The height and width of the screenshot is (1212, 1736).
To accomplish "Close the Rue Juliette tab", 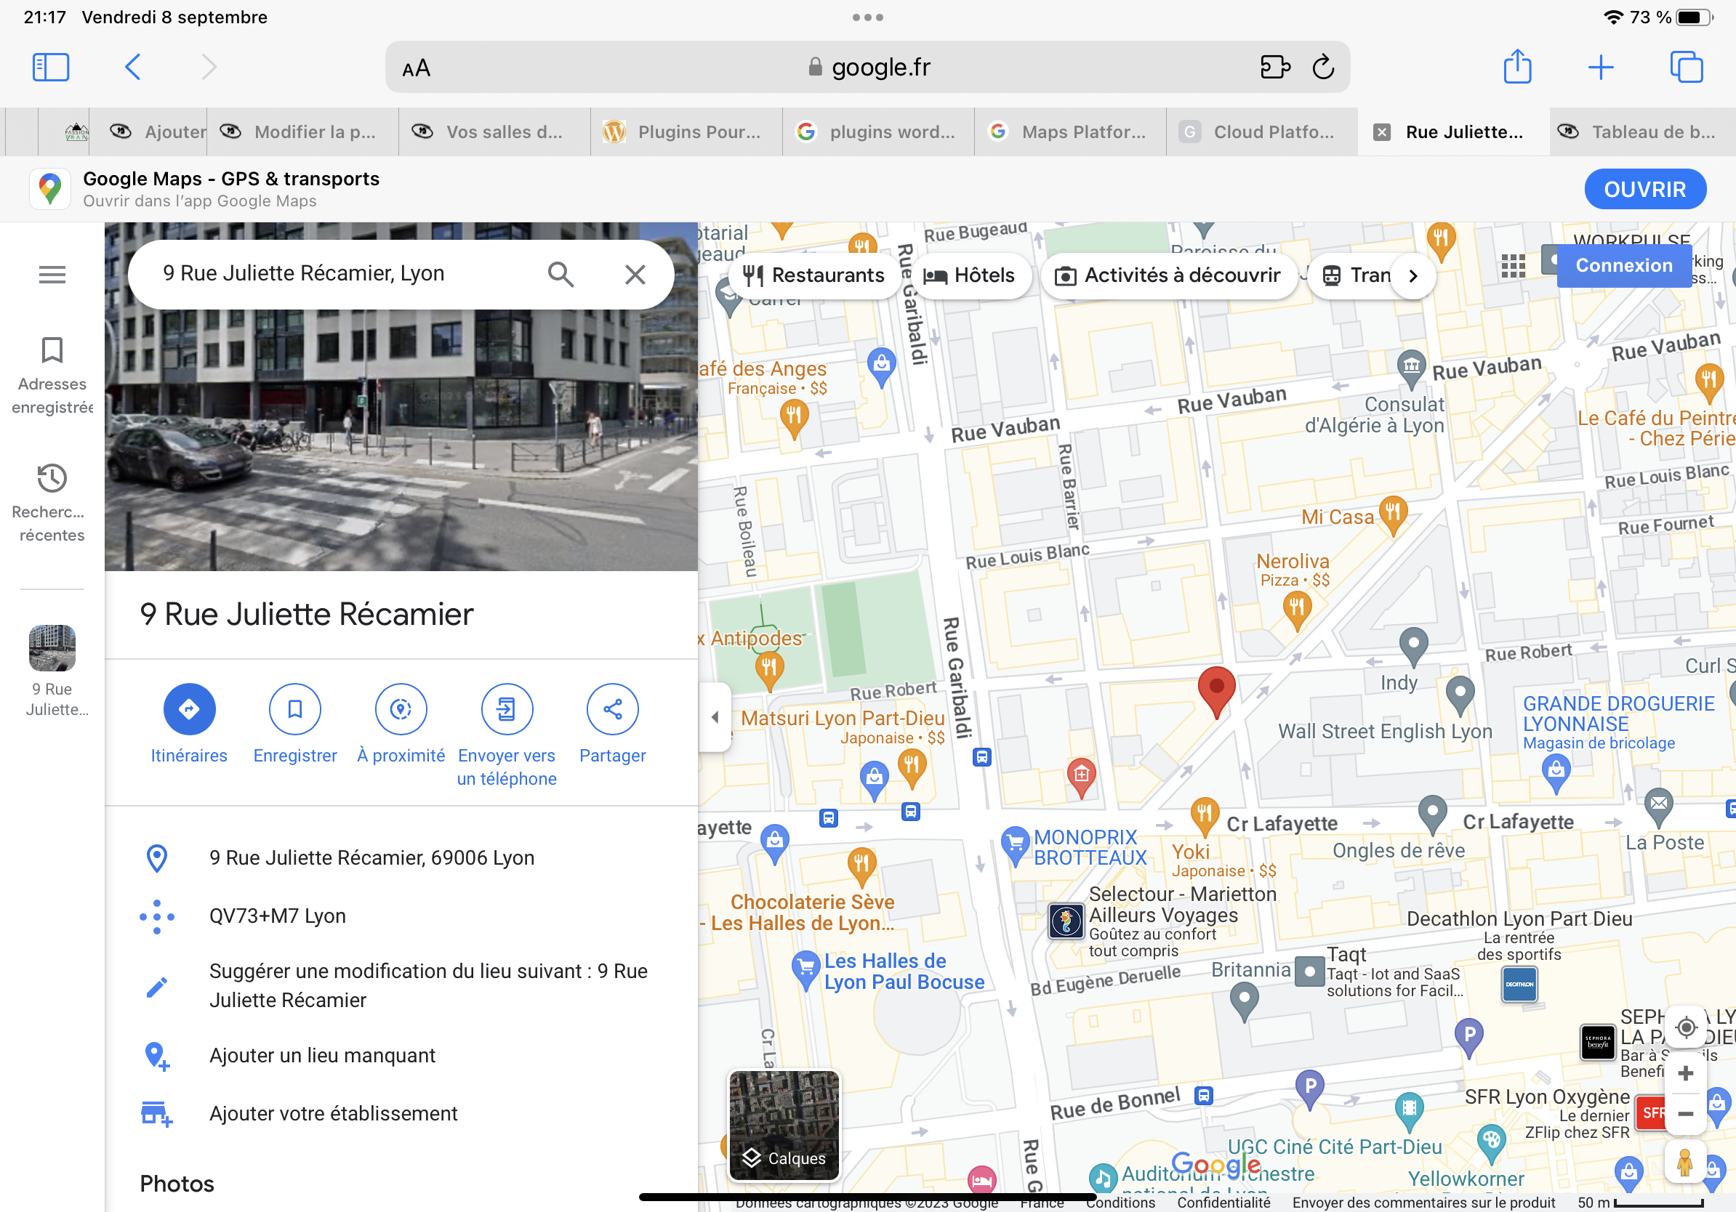I will 1381,132.
